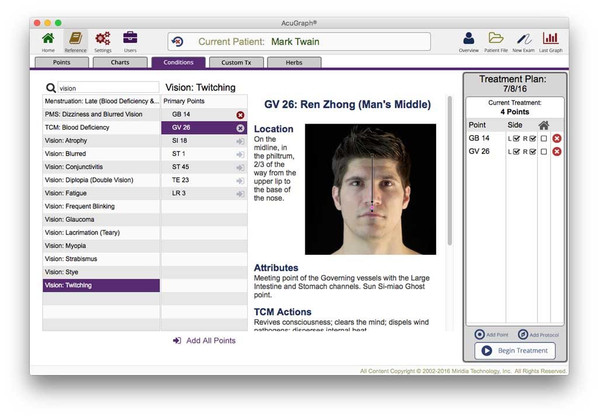This screenshot has height=417, width=598.
Task: Open patient Overview icon
Action: 469,38
